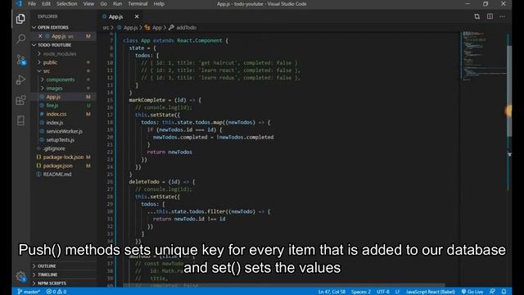The height and width of the screenshot is (295, 524).
Task: Expand the NPM Scripts panel
Action: 52,284
